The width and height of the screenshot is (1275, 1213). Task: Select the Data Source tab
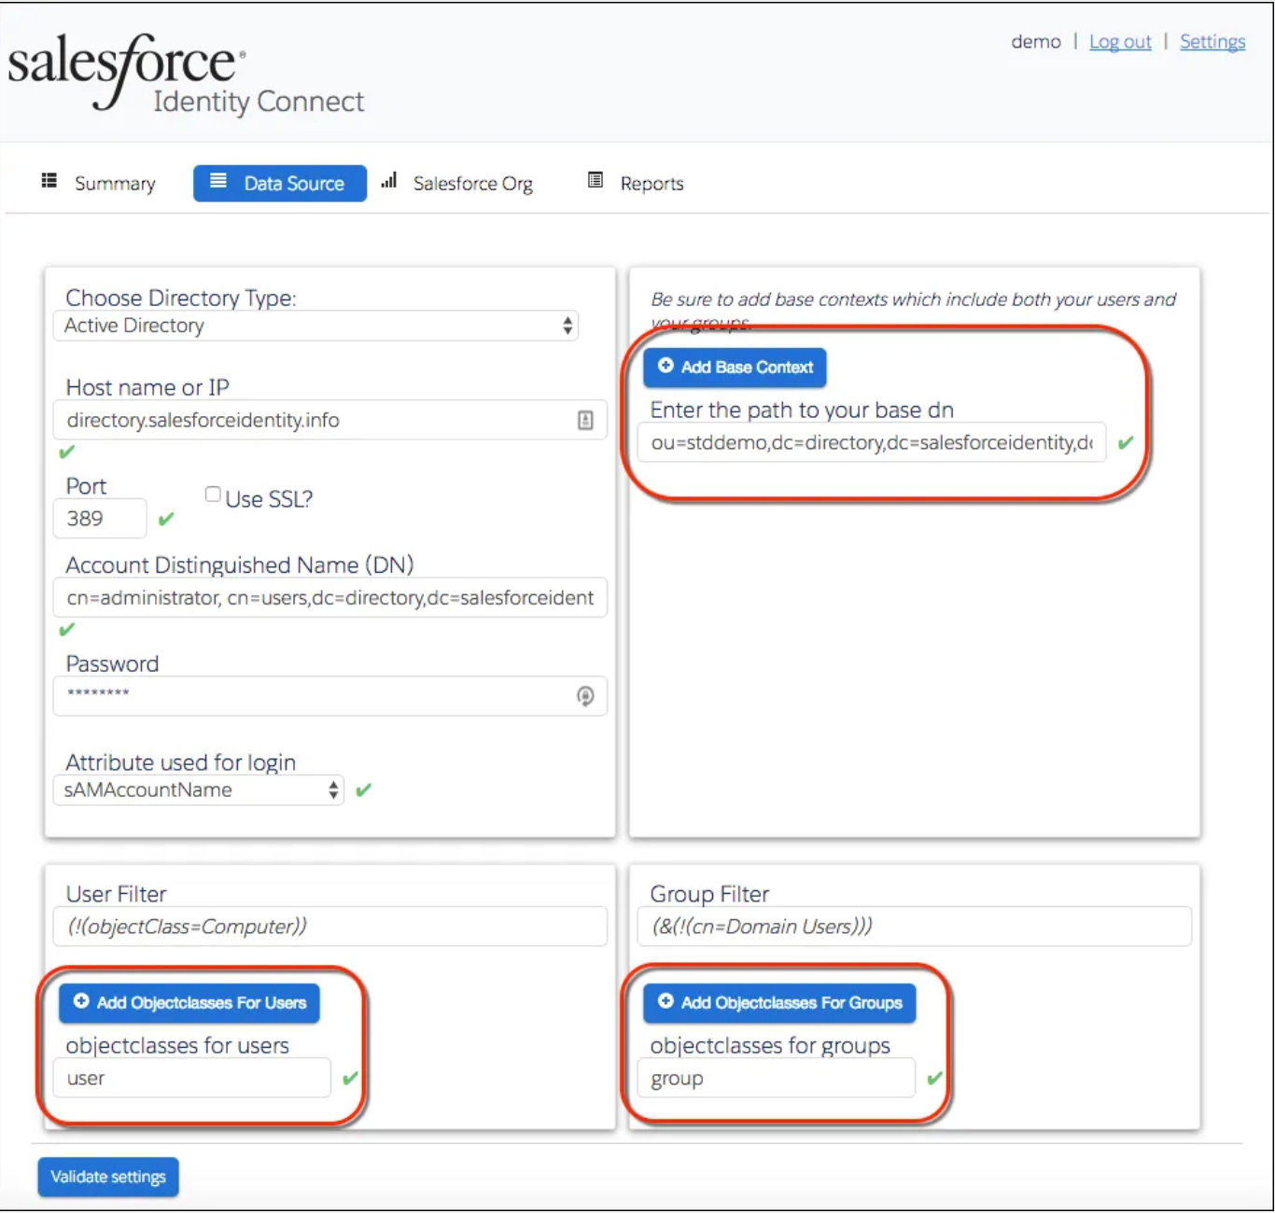(x=280, y=183)
